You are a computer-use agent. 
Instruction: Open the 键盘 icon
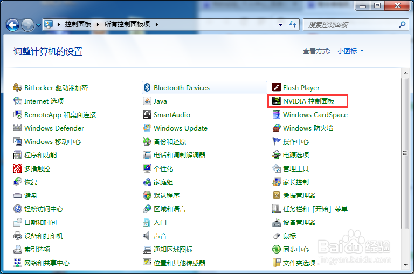tap(17, 196)
